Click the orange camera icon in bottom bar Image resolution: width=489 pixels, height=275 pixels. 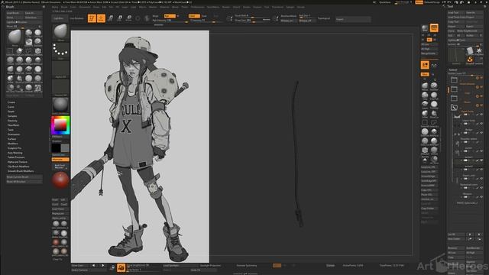click(x=121, y=267)
